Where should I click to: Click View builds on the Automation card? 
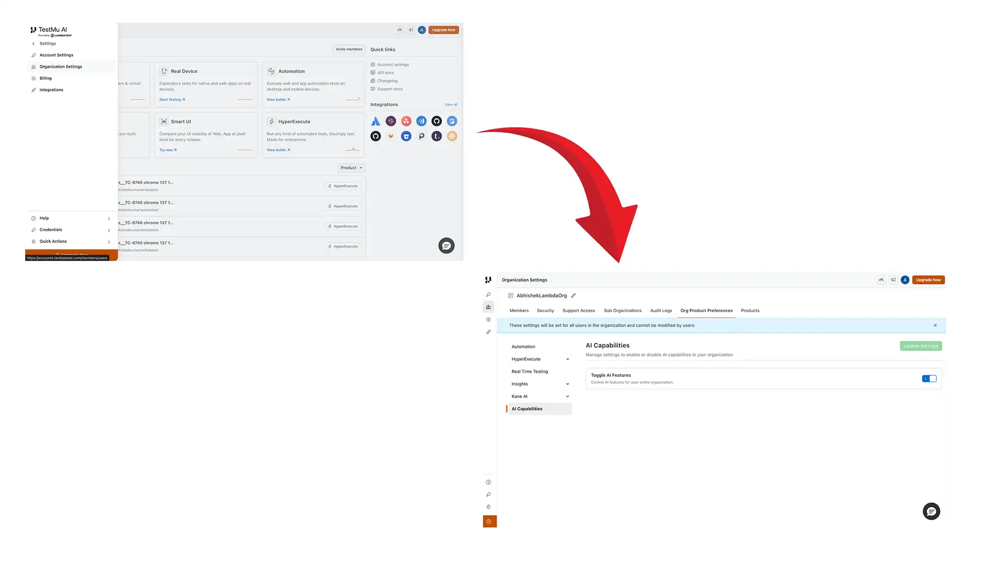click(279, 100)
